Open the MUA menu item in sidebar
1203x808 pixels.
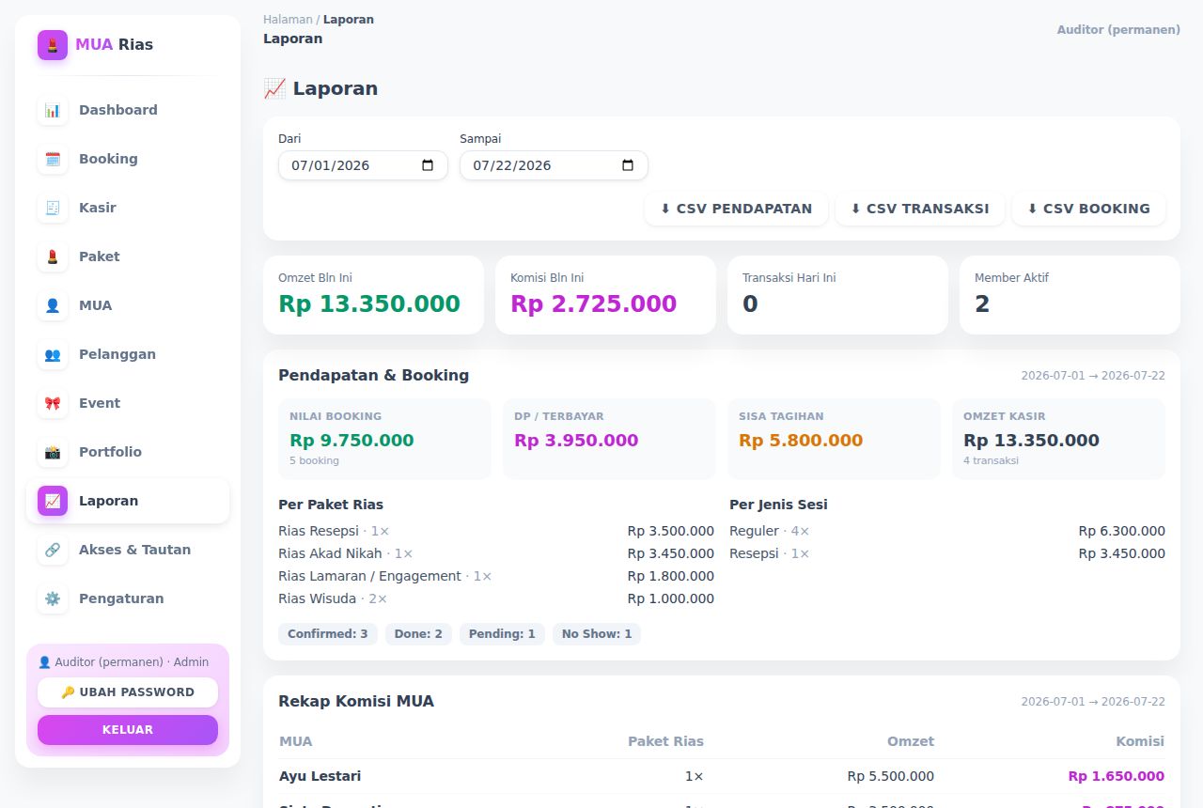[128, 305]
